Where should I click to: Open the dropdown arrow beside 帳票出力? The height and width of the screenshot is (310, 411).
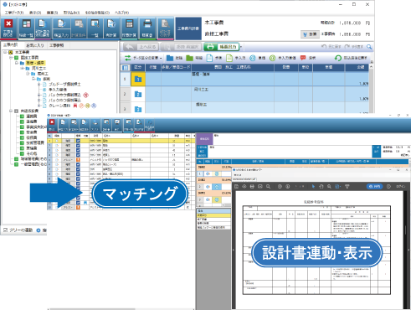pyautogui.click(x=241, y=47)
